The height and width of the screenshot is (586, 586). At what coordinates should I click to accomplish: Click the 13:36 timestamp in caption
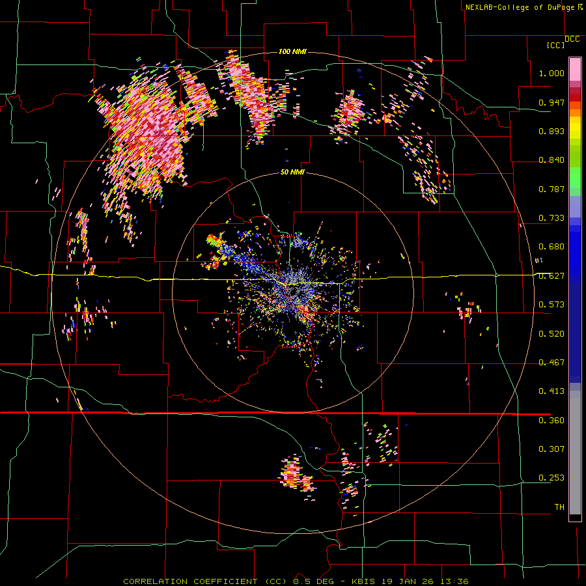[454, 581]
